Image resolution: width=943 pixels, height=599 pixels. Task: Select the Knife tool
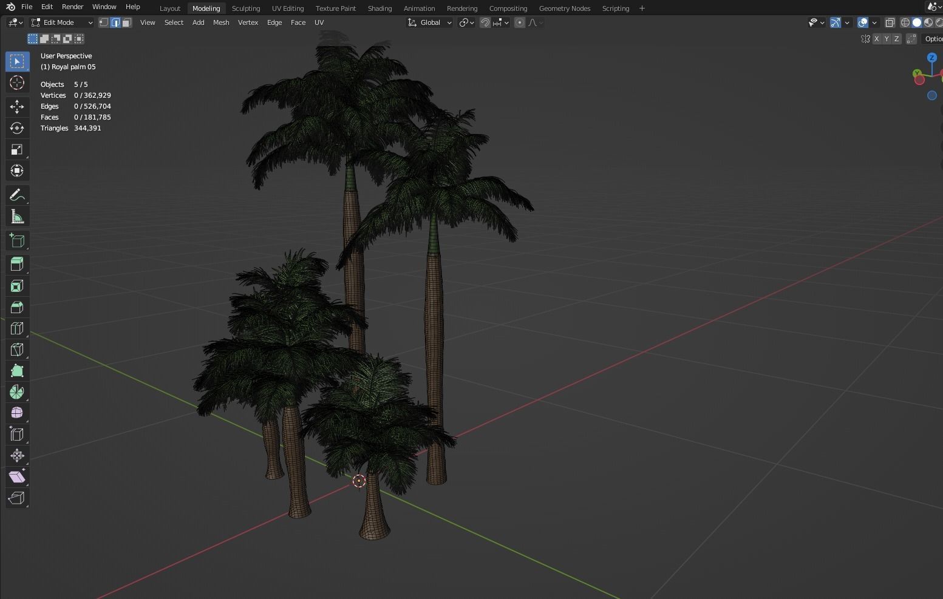[x=17, y=349]
